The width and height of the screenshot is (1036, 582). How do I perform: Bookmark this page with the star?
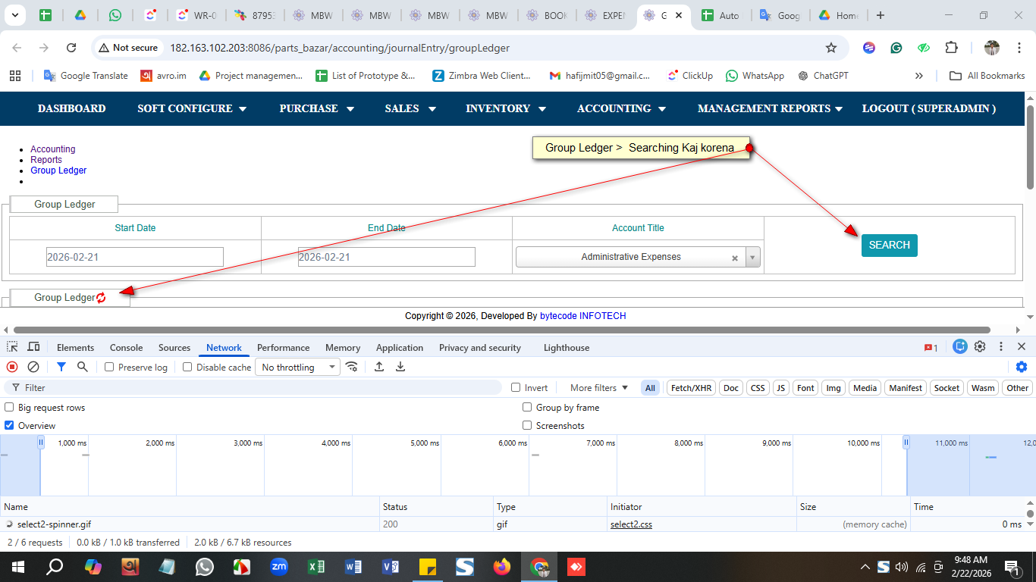coord(831,48)
